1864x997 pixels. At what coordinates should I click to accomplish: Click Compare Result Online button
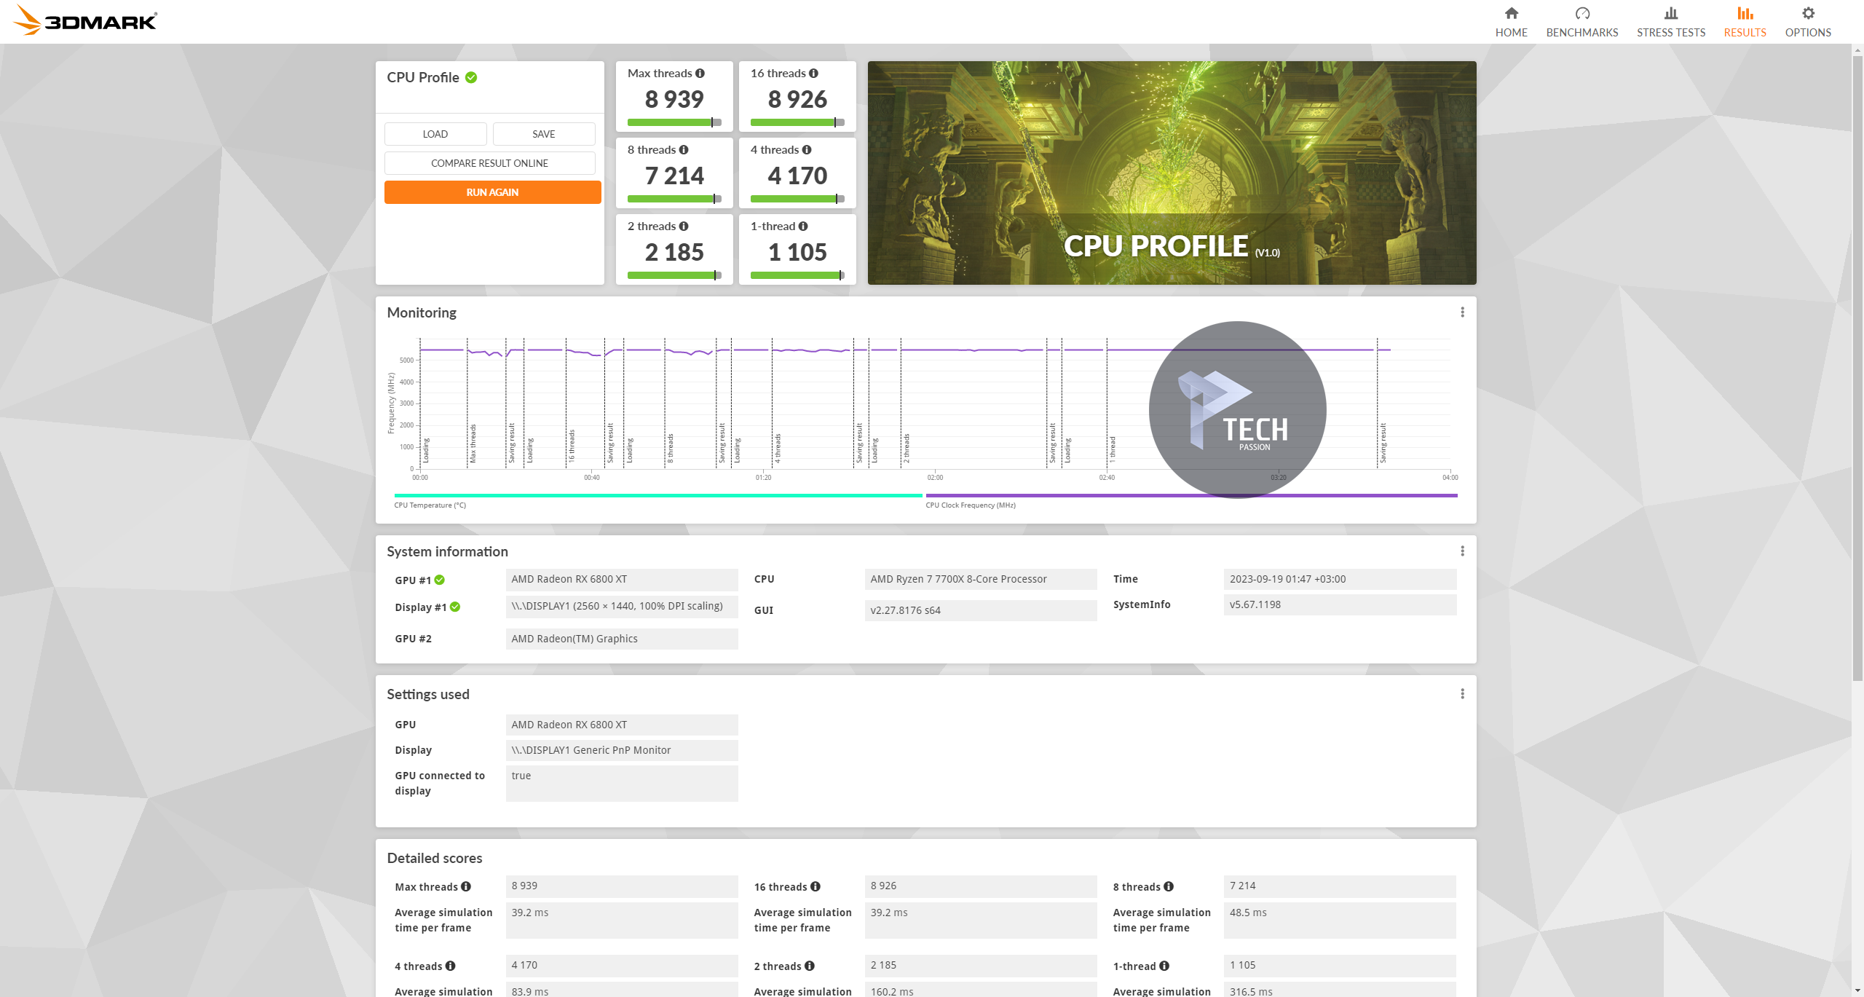489,163
